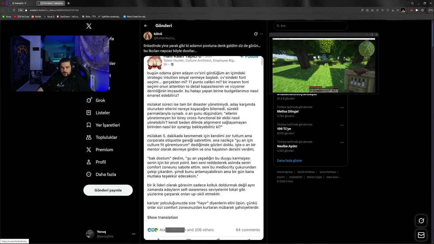This screenshot has width=434, height=244.
Task: Click the browser profile avatar icon
Action: (403, 10)
